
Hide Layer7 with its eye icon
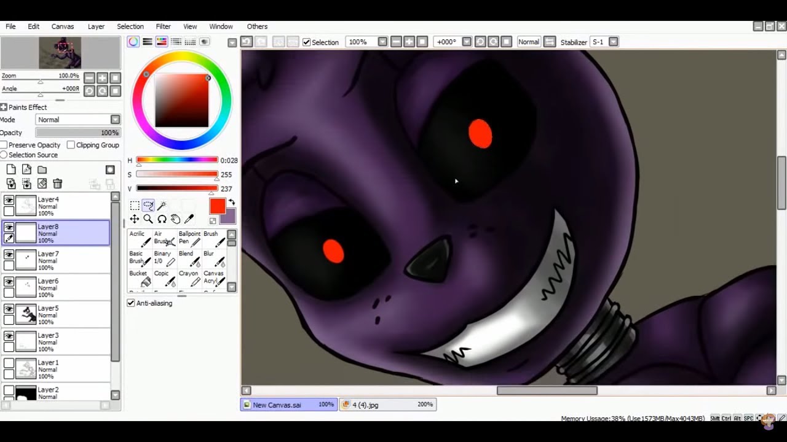click(9, 254)
